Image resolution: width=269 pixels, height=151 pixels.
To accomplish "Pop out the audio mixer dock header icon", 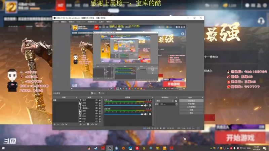I will pos(152,97).
